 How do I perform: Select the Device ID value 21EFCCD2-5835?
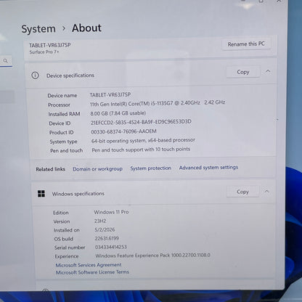tap(141, 122)
